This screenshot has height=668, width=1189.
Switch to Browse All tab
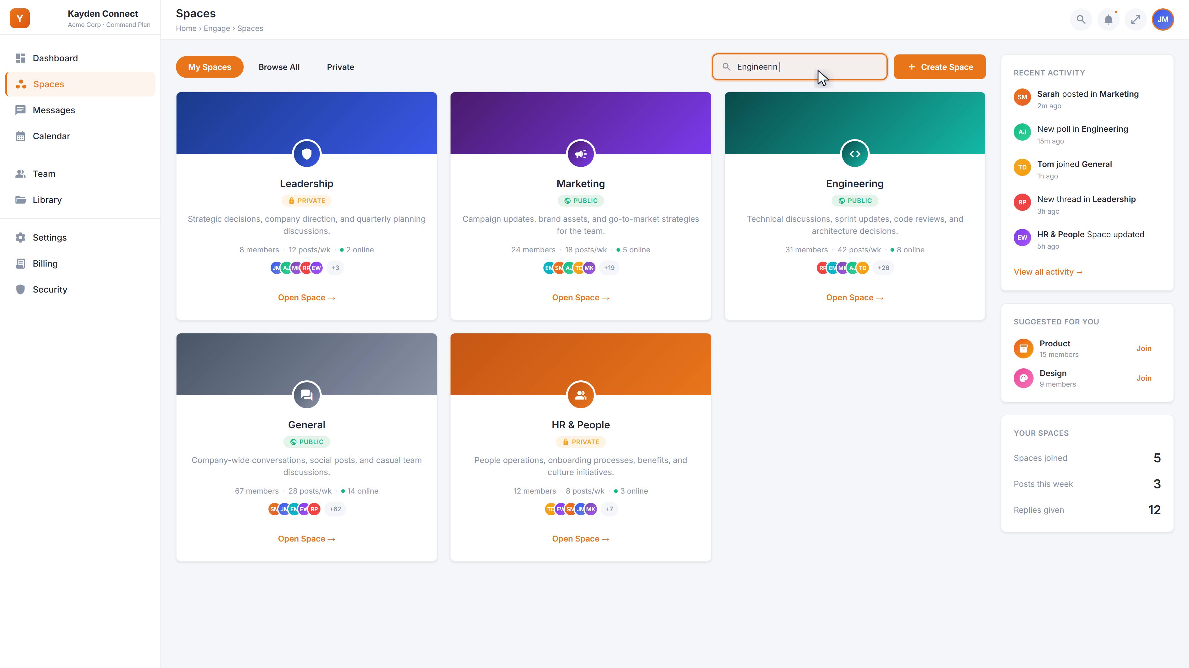point(279,67)
